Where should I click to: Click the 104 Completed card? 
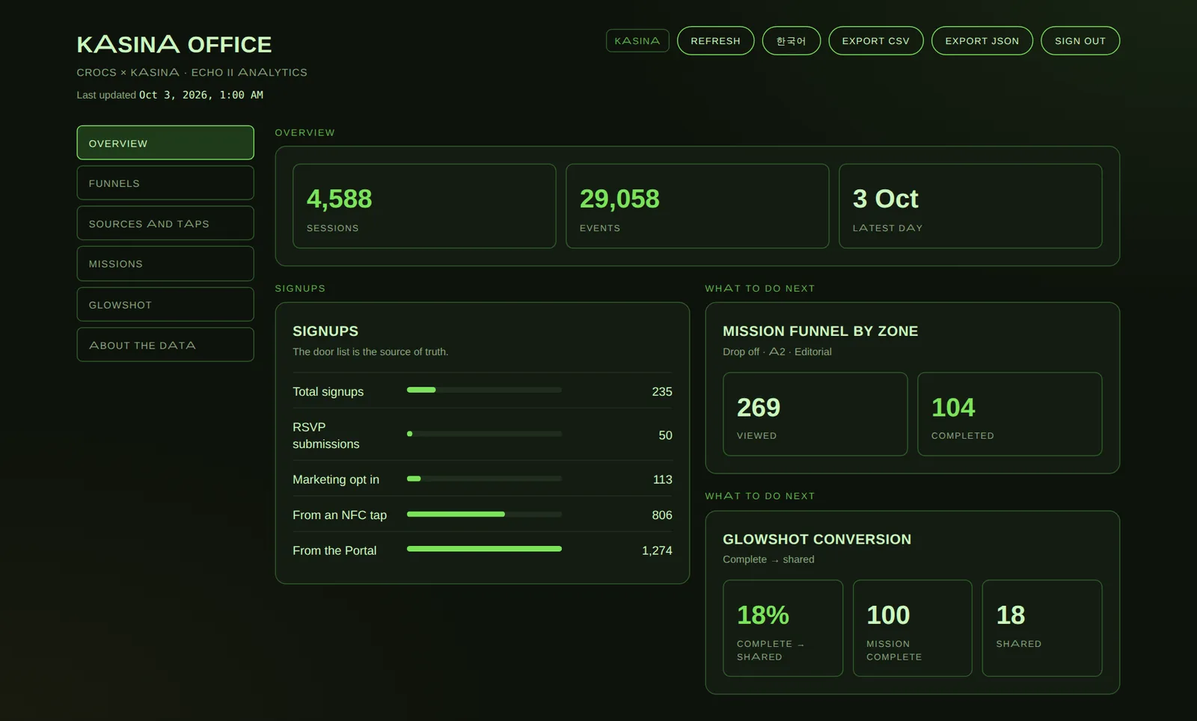[1010, 414]
